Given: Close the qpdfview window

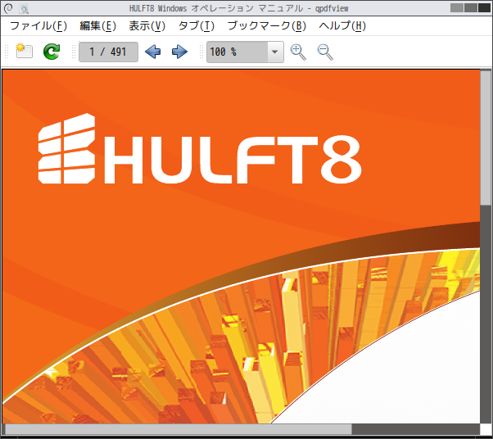Looking at the screenshot, I should pyautogui.click(x=484, y=8).
